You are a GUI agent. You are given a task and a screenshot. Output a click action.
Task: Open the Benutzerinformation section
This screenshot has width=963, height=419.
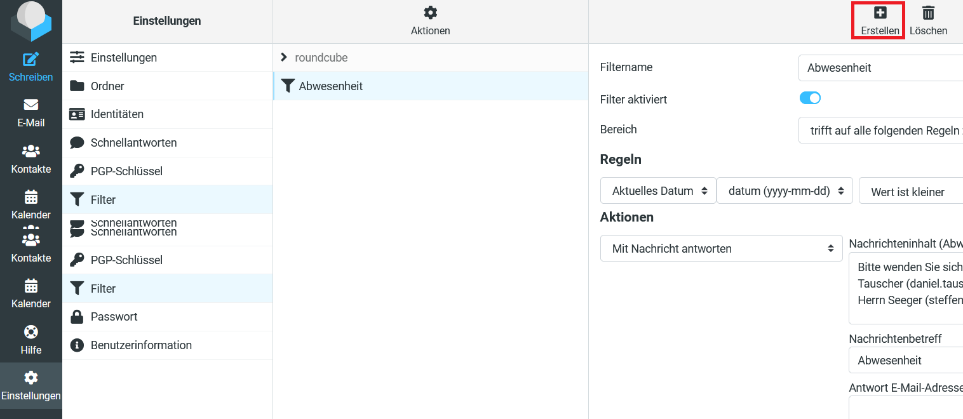point(168,345)
